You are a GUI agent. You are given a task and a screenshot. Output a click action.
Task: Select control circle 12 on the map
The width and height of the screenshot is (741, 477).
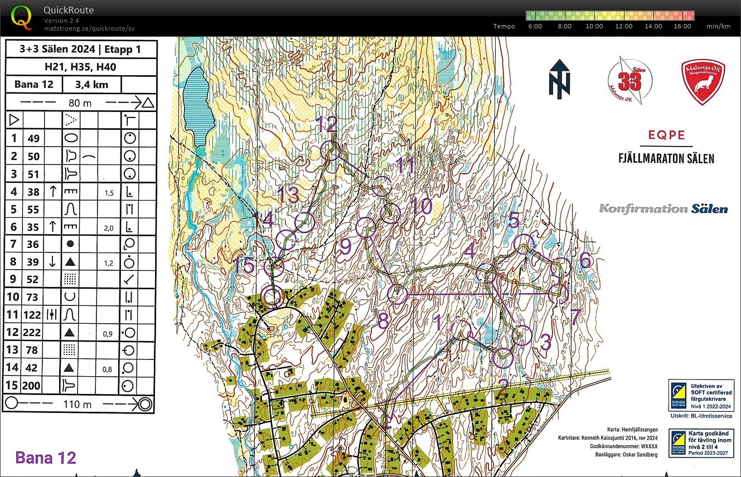click(x=331, y=150)
